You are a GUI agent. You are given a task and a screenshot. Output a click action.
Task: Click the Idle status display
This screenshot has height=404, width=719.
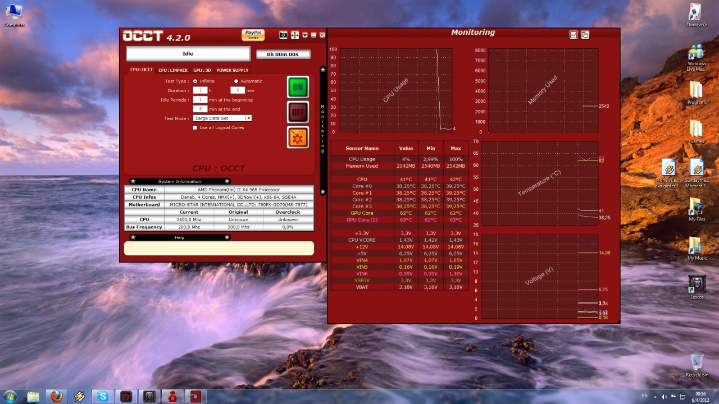coord(188,54)
